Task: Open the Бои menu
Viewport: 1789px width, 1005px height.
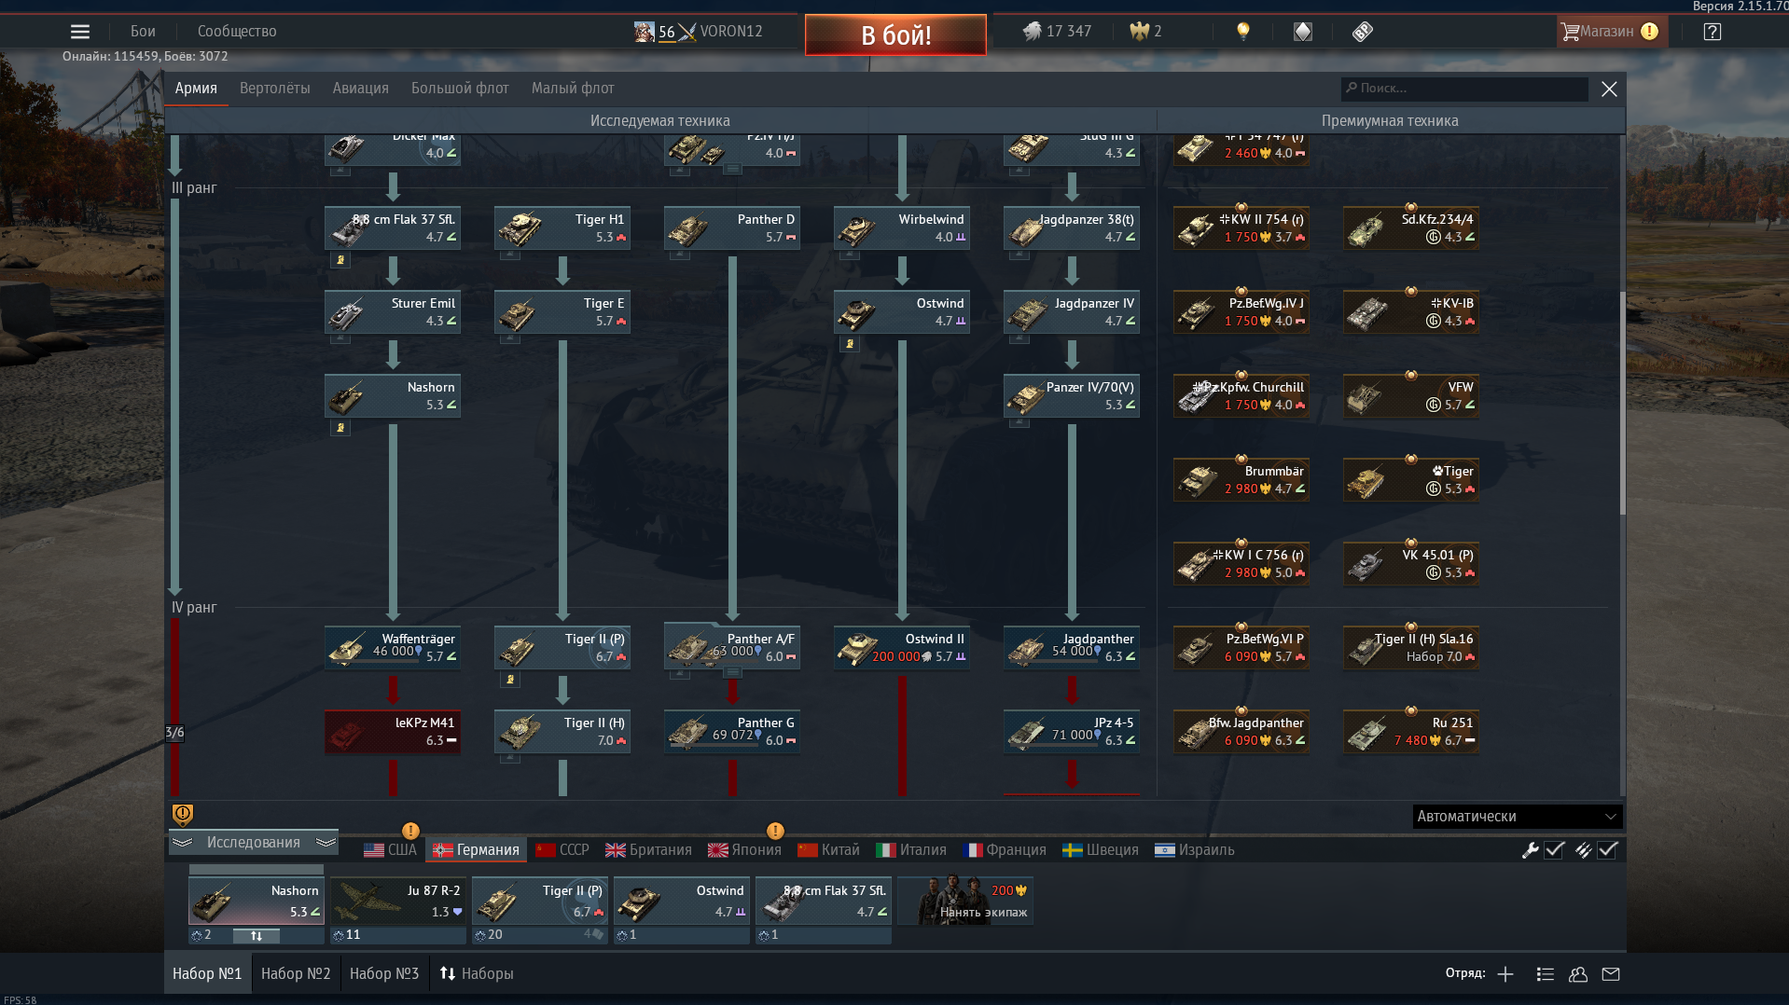Action: point(143,32)
